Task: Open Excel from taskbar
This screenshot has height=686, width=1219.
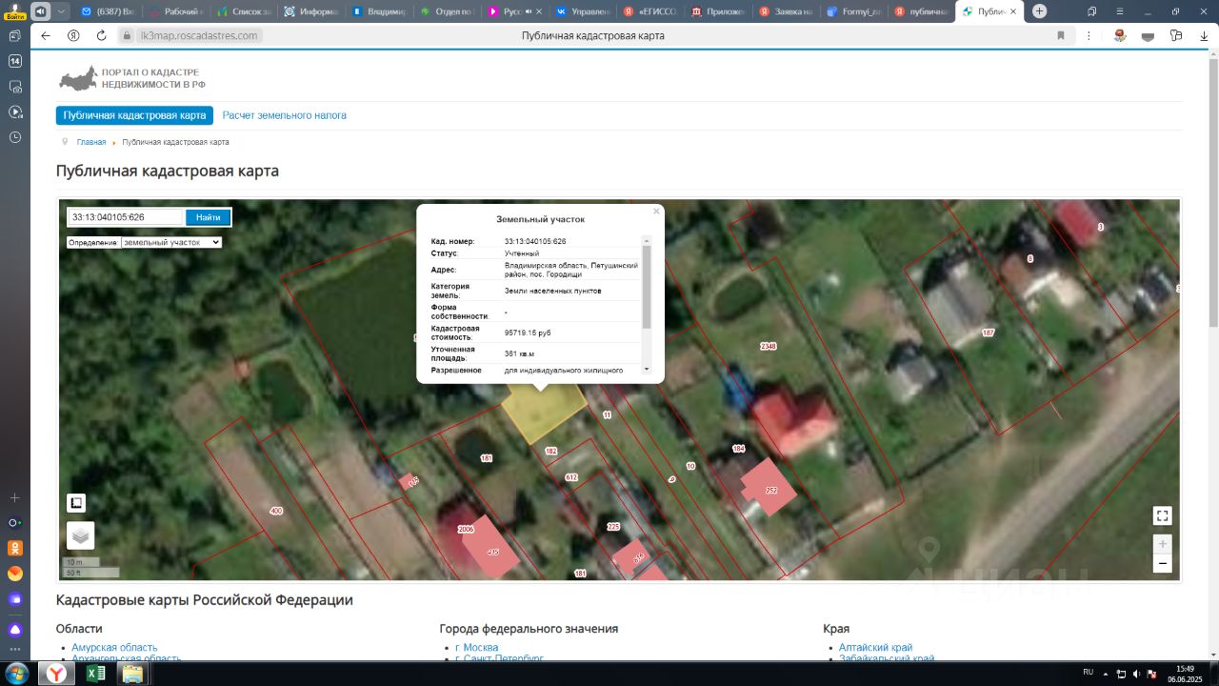Action: (95, 674)
